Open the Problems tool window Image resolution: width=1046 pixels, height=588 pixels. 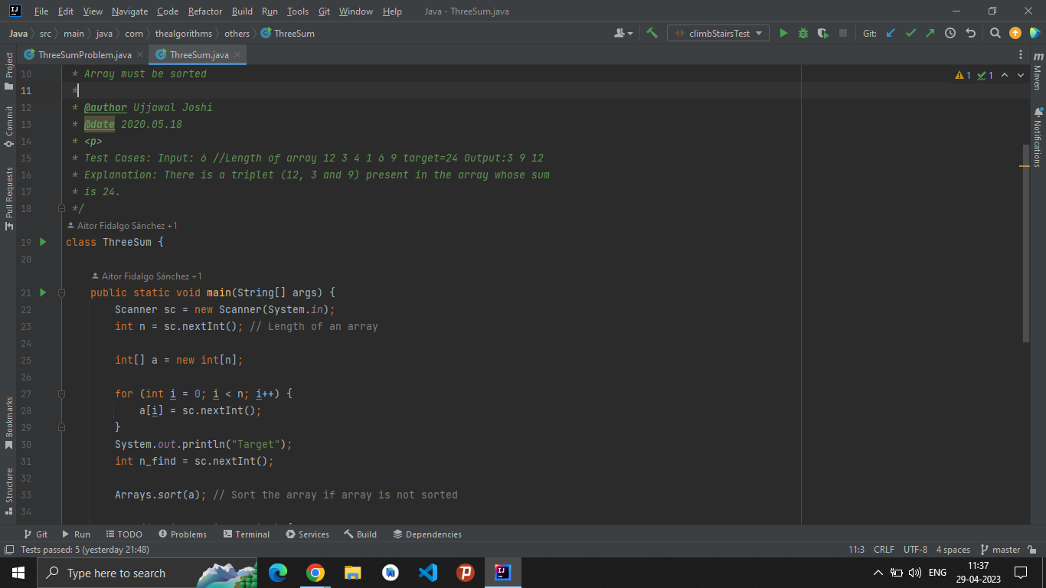pyautogui.click(x=182, y=534)
